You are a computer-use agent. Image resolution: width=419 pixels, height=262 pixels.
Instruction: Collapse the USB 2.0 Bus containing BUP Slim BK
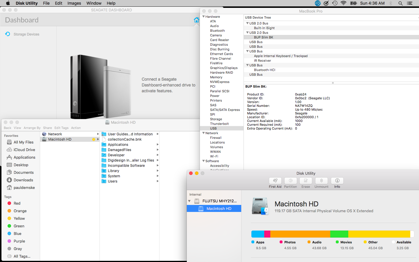[248, 33]
